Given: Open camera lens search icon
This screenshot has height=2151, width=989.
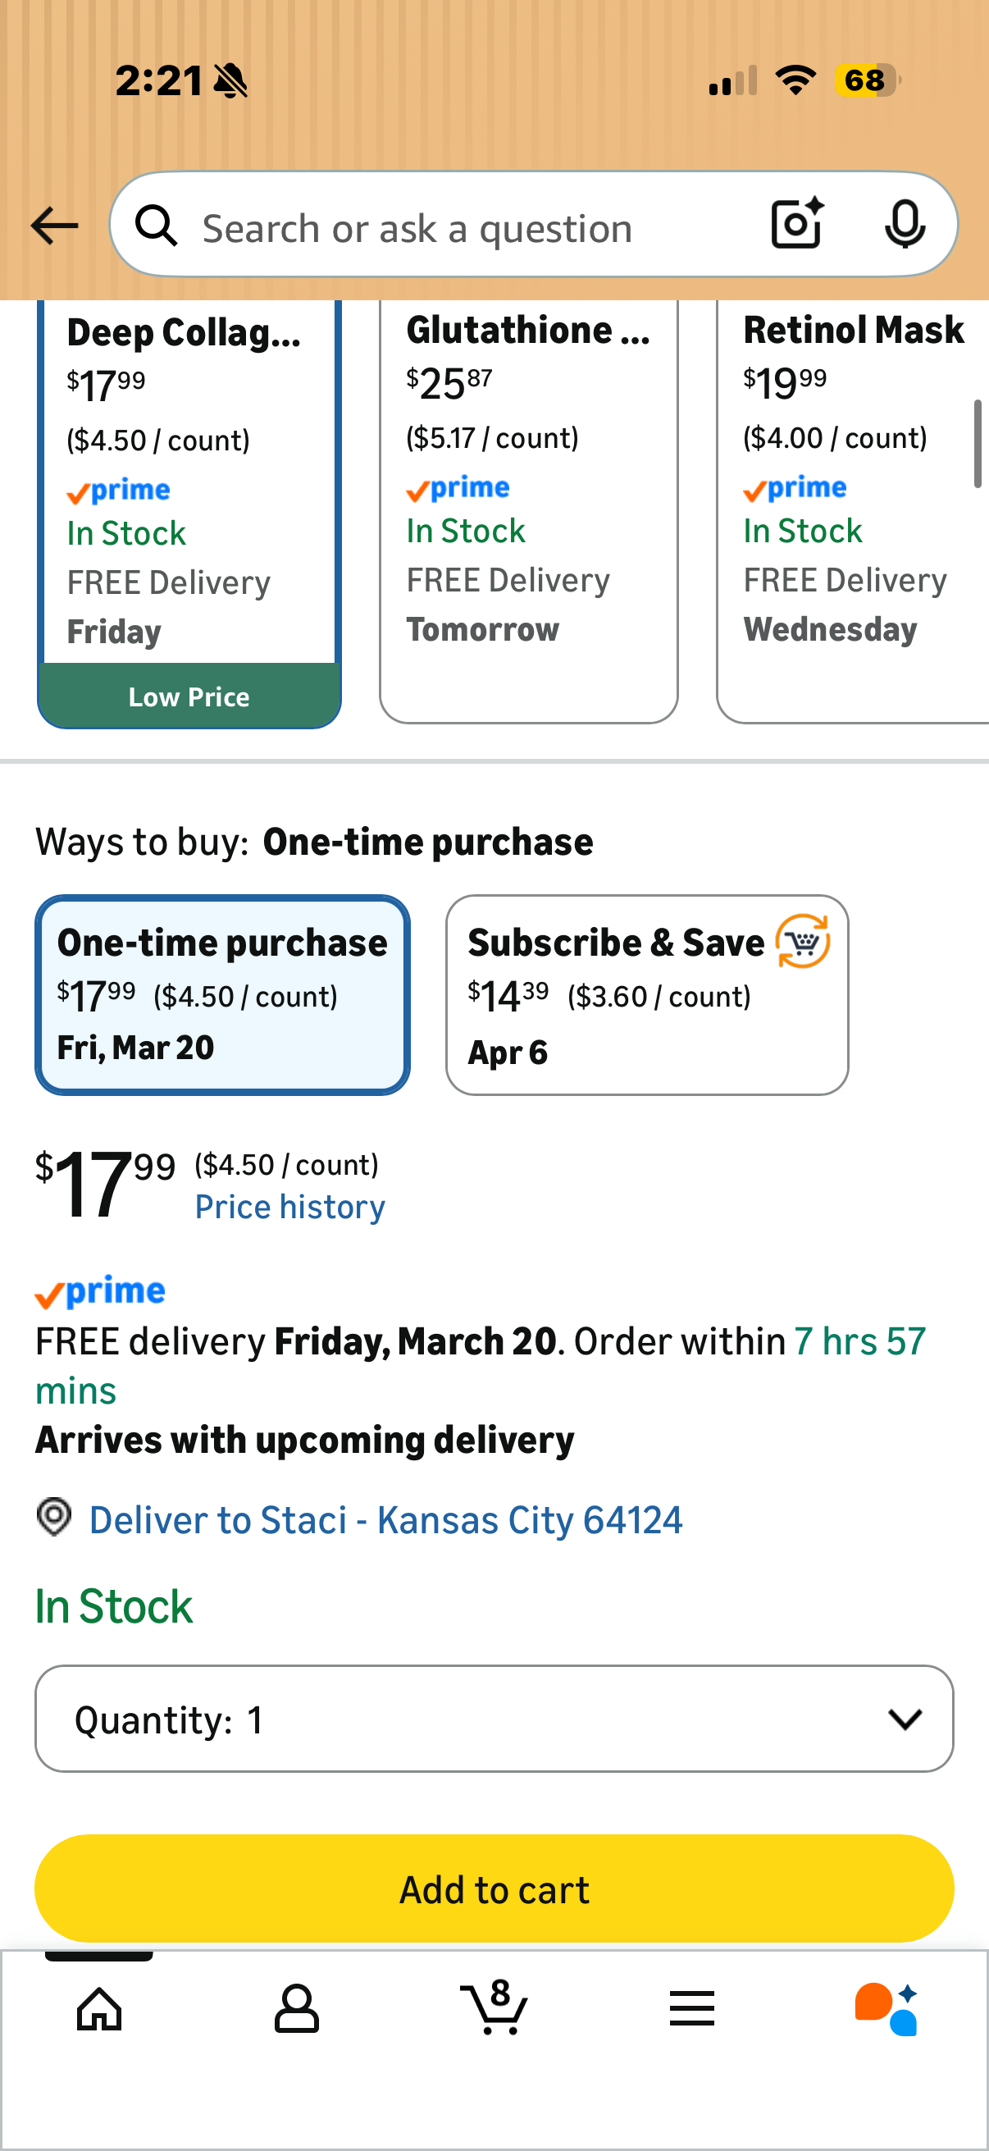Looking at the screenshot, I should pyautogui.click(x=798, y=224).
